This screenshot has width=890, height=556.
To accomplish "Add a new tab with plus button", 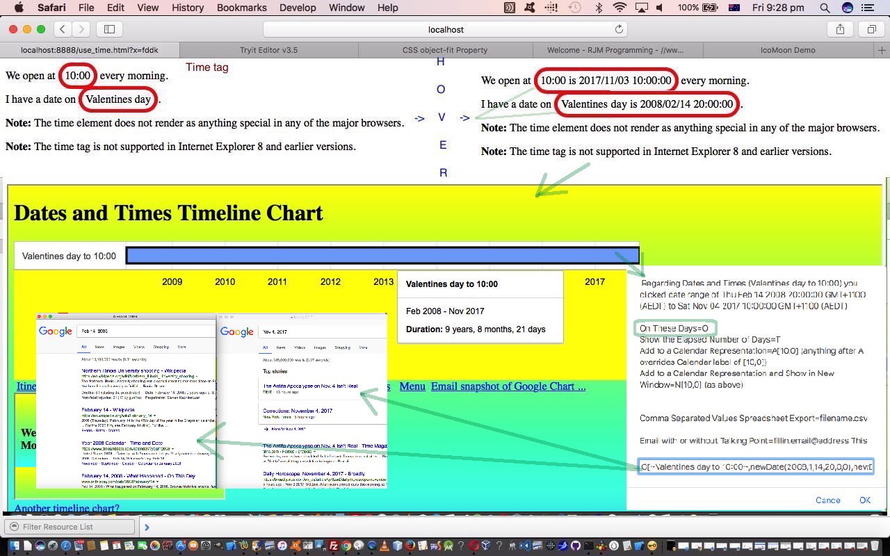I will coord(882,50).
